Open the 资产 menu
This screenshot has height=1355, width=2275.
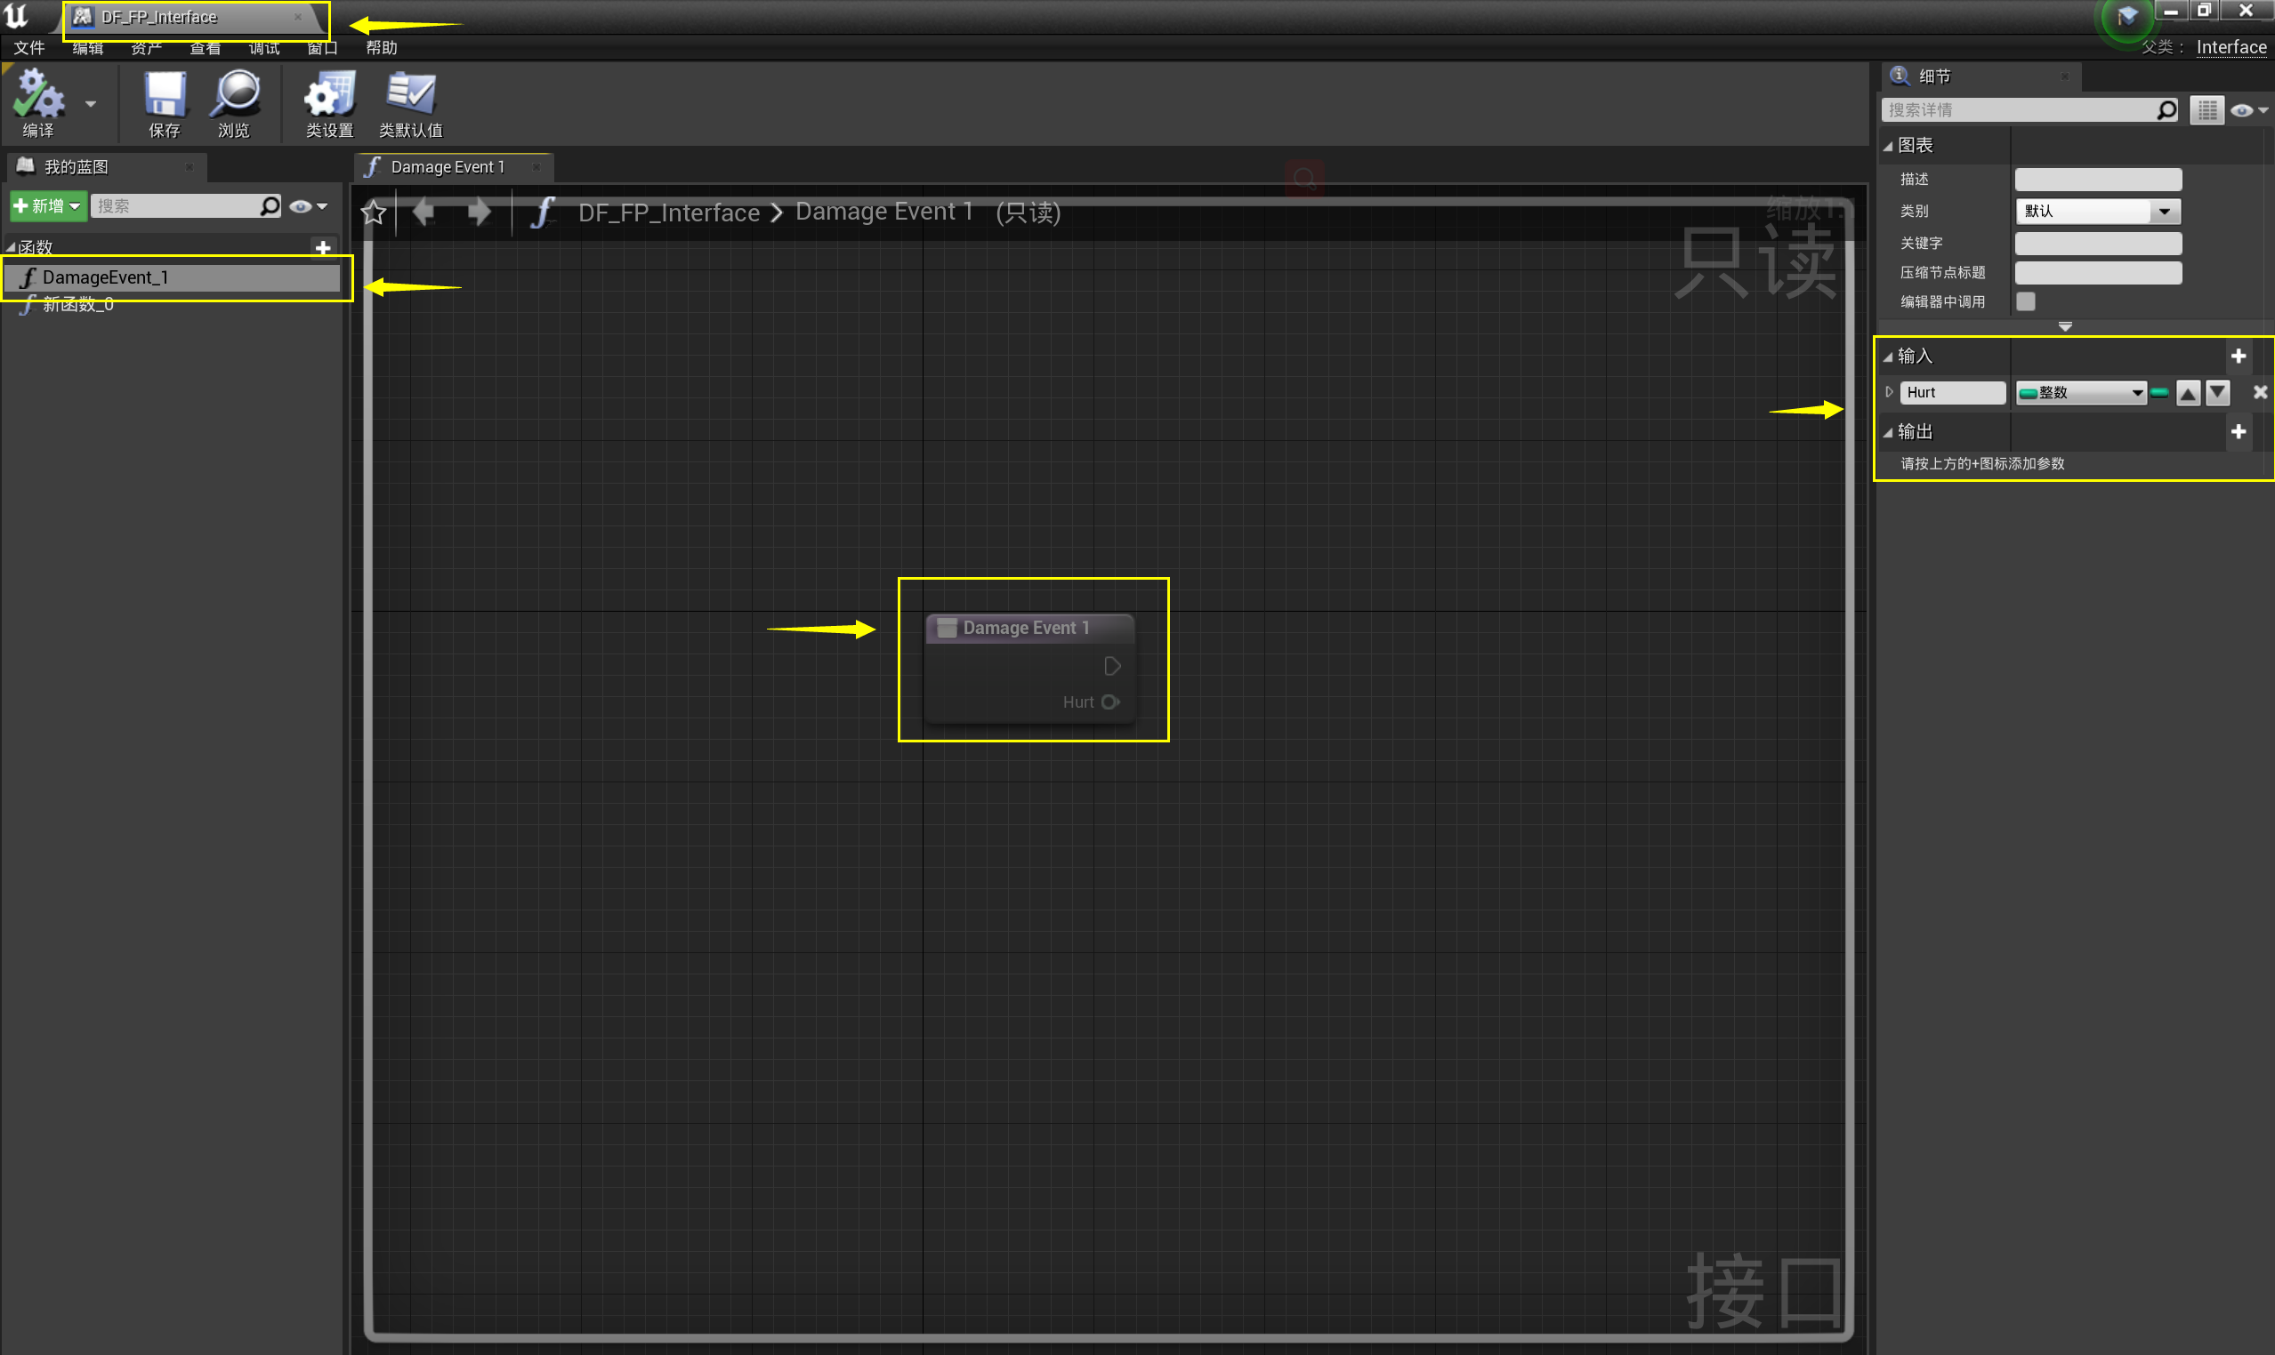coord(146,47)
